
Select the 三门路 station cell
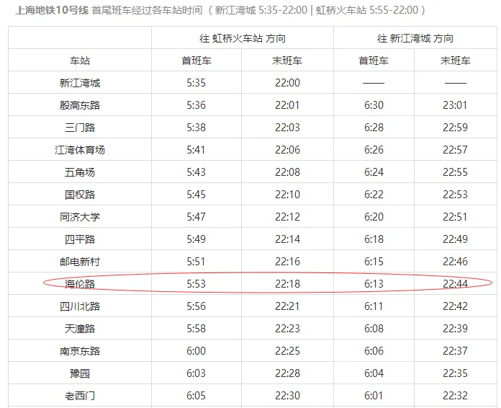(x=80, y=128)
